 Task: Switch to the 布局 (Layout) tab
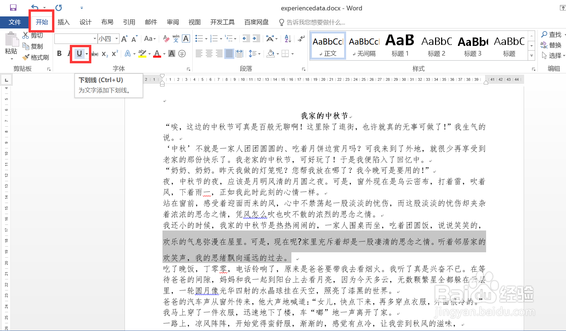tap(107, 22)
